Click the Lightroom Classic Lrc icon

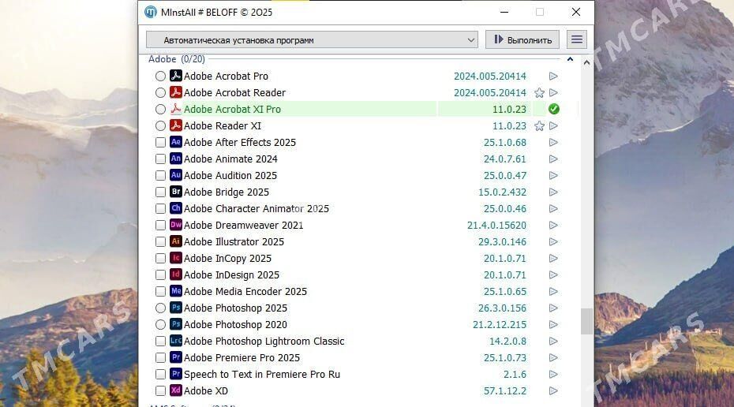click(x=175, y=341)
